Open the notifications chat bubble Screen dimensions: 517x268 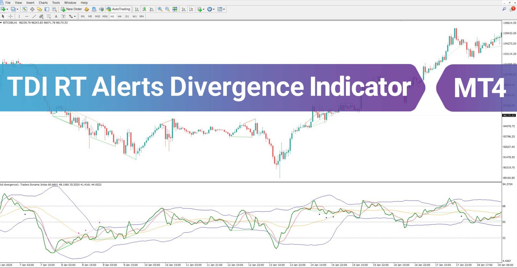pos(512,9)
